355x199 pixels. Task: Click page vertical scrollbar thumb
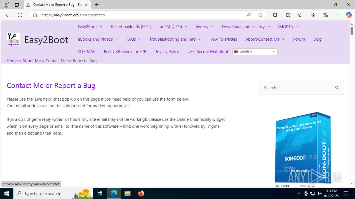click(x=352, y=31)
